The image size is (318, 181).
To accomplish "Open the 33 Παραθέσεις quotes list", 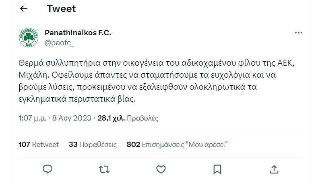I will (93, 145).
